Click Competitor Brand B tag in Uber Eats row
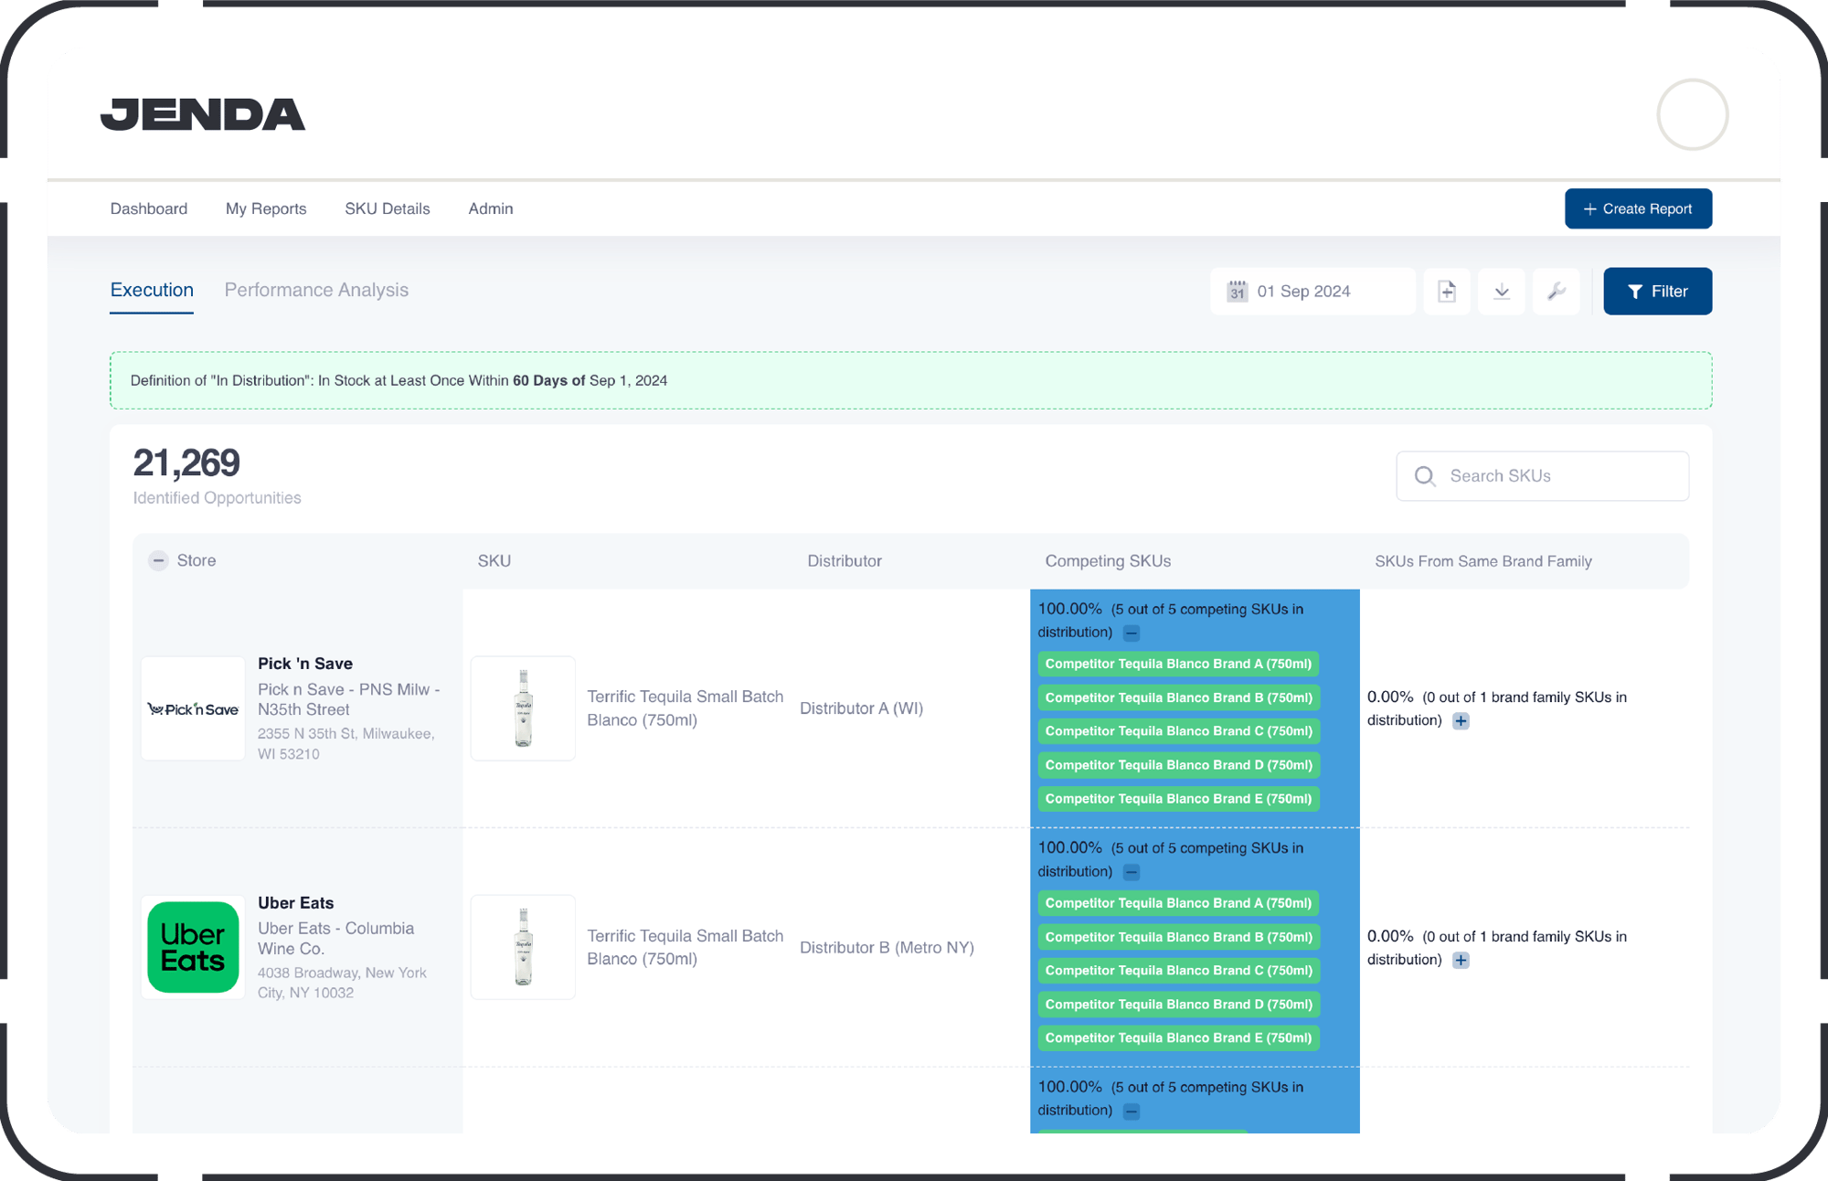Screen dimensions: 1828x1181 point(1178,937)
